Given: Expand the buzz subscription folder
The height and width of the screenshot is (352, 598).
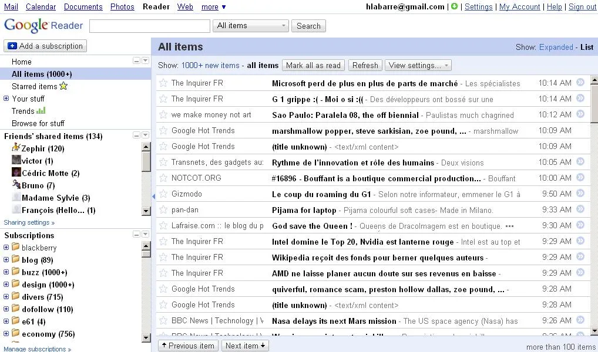Looking at the screenshot, I should pos(6,272).
